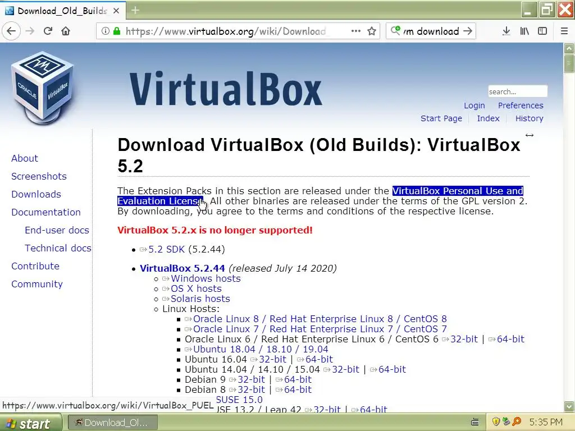
Task: Go to Start Page link
Action: 441,118
